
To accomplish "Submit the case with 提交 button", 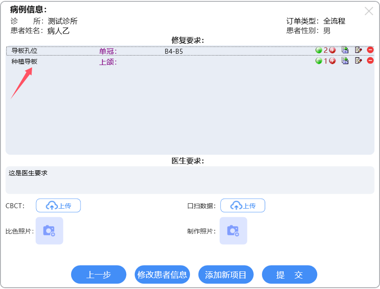I will point(290,275).
